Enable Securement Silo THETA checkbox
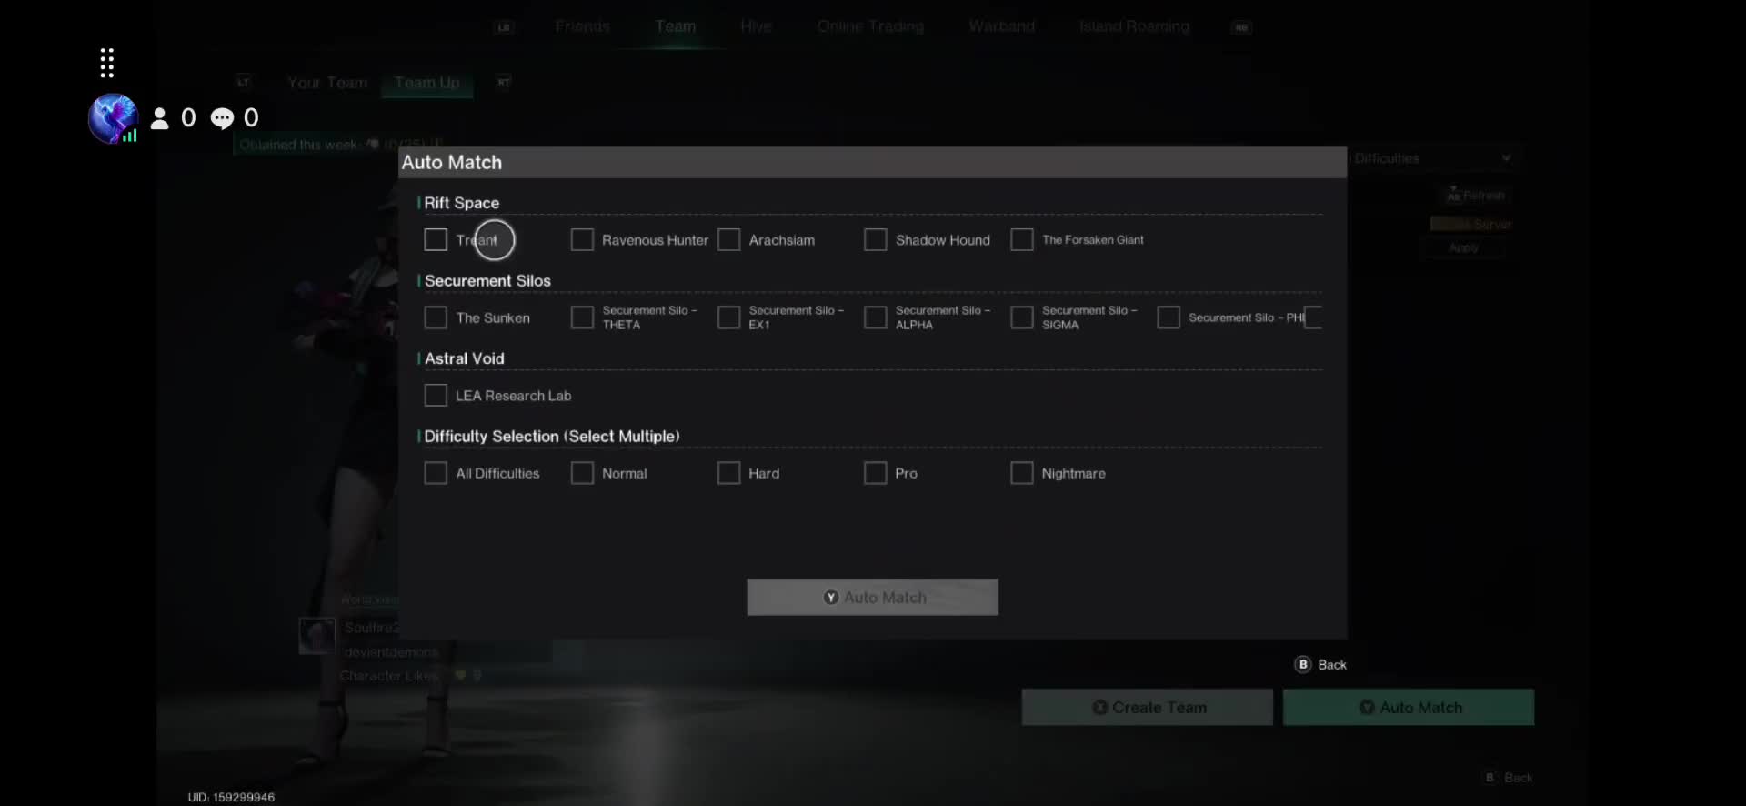 pos(582,317)
